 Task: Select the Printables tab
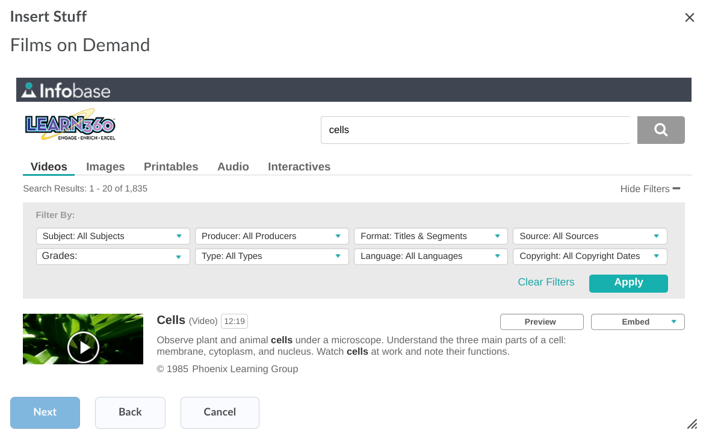[x=171, y=167]
